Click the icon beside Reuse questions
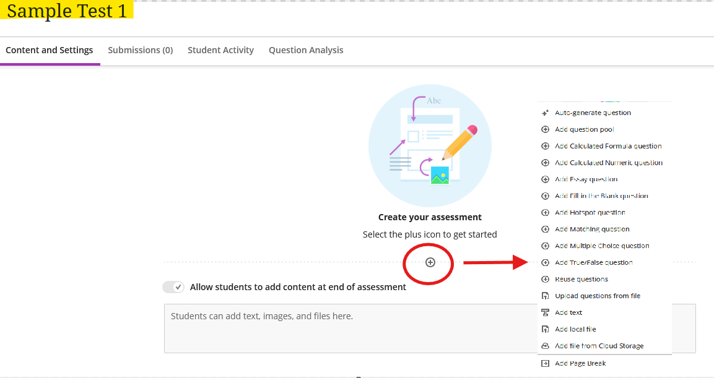The width and height of the screenshot is (714, 378). click(545, 279)
